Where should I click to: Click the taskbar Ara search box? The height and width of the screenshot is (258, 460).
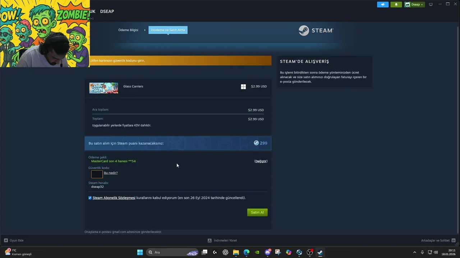[172, 252]
